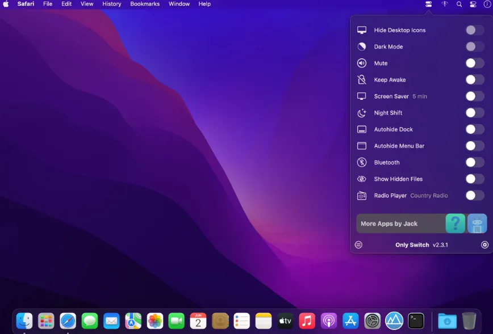Launch Safari from the Dock

point(68,321)
